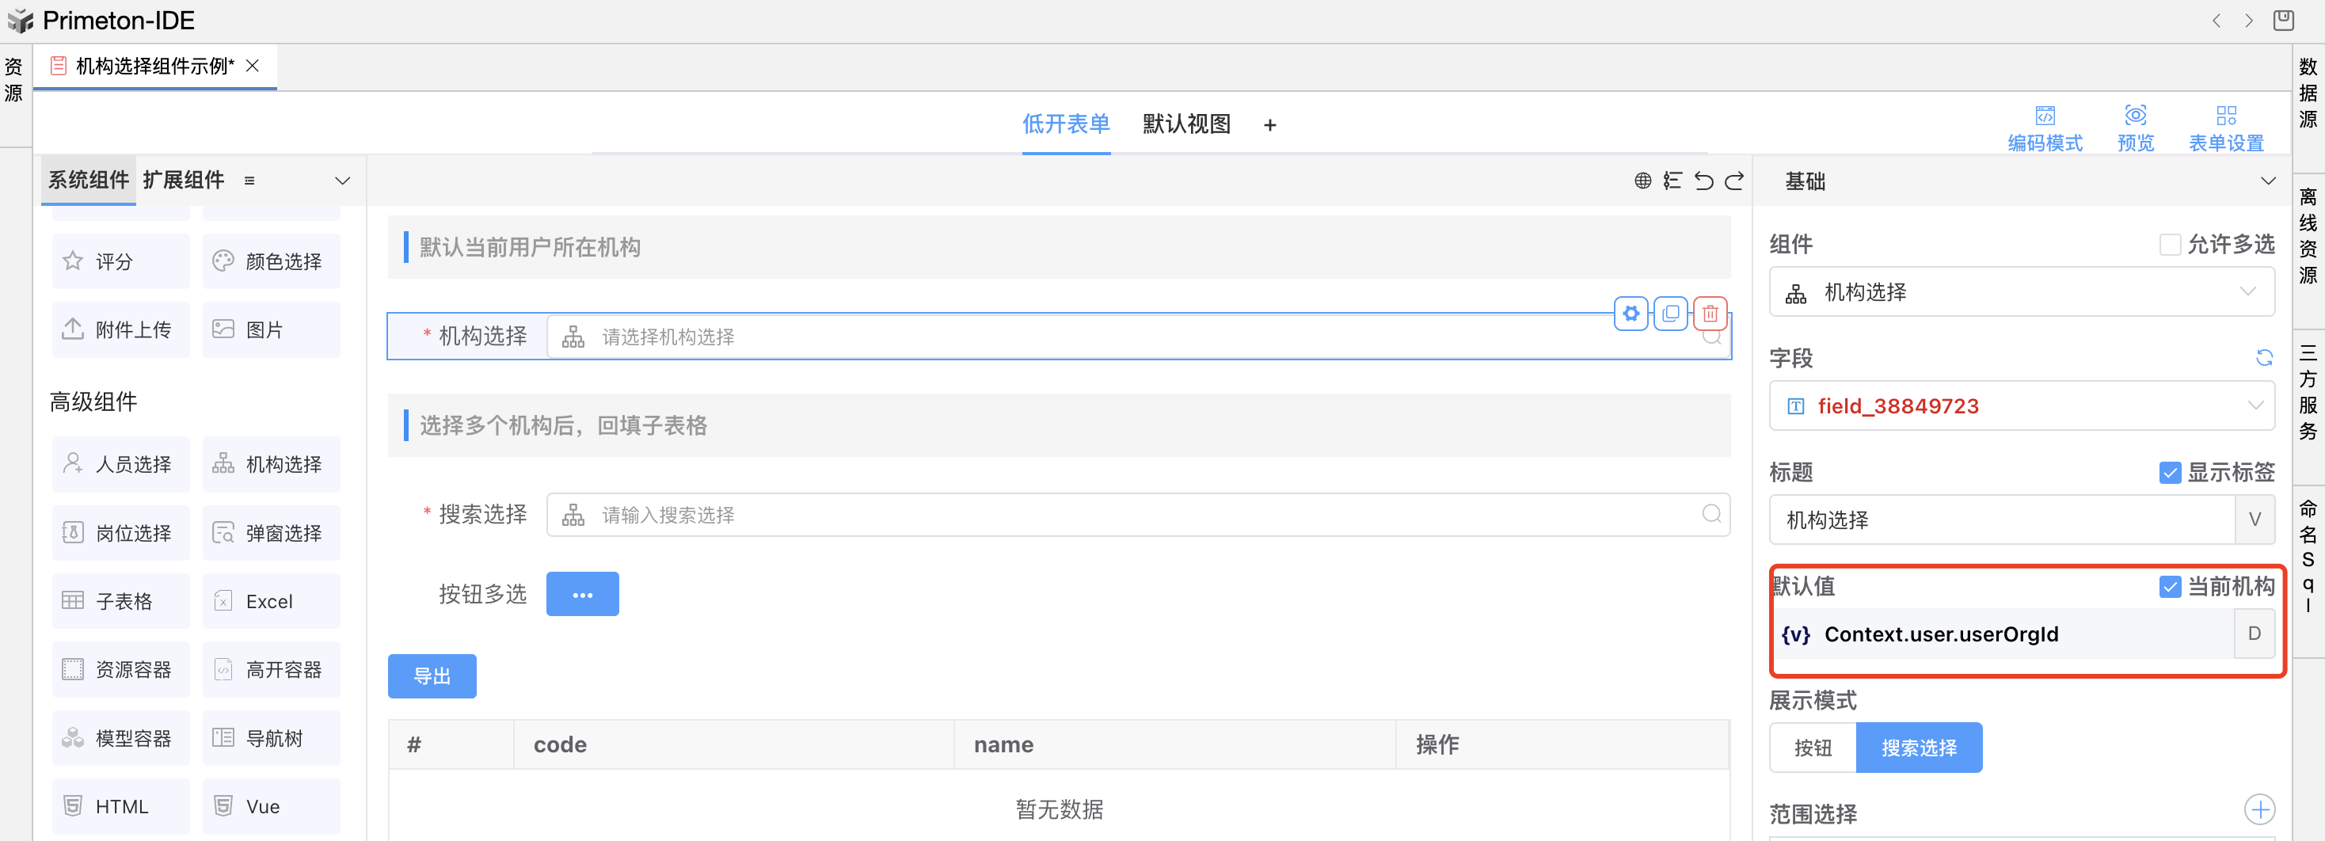Uncheck the 当前机构 checkbox
This screenshot has width=2325, height=841.
pyautogui.click(x=2170, y=588)
